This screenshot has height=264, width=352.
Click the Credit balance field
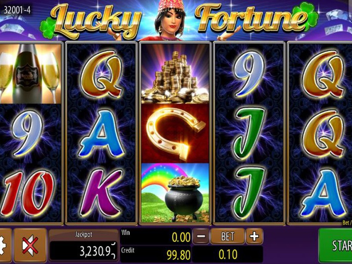coord(156,254)
